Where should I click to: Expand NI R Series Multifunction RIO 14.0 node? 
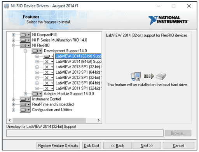pos(14,40)
